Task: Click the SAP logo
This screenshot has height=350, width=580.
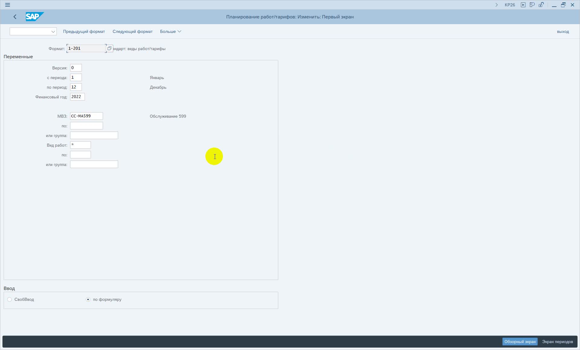Action: point(34,17)
